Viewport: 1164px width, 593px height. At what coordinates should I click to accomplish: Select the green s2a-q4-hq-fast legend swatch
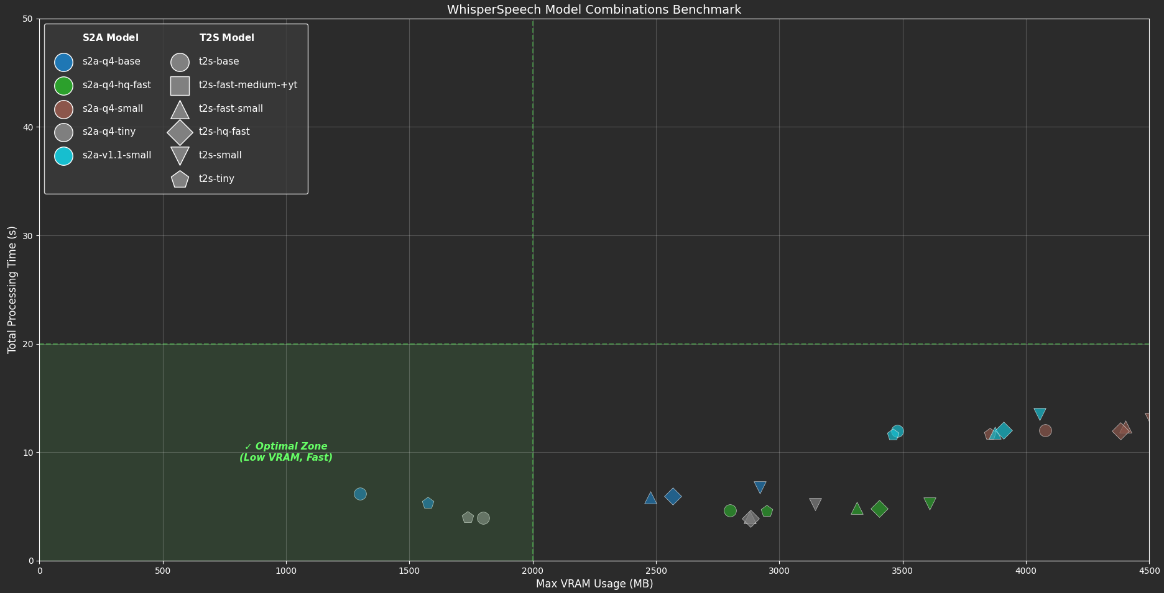63,86
